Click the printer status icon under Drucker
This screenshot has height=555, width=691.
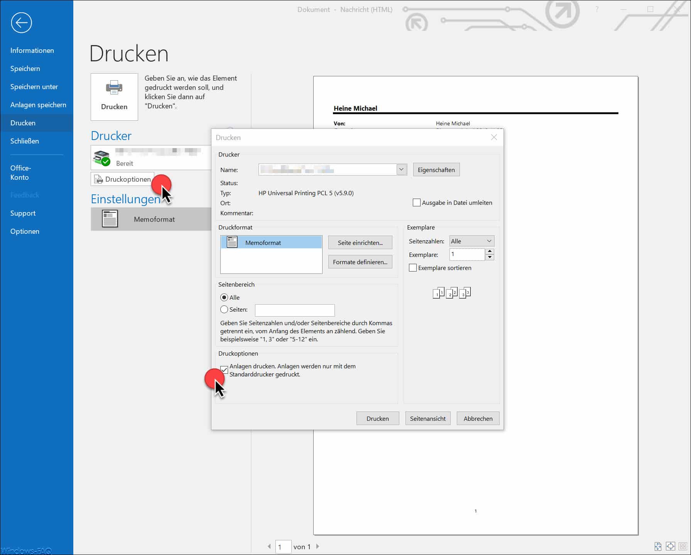(x=102, y=158)
